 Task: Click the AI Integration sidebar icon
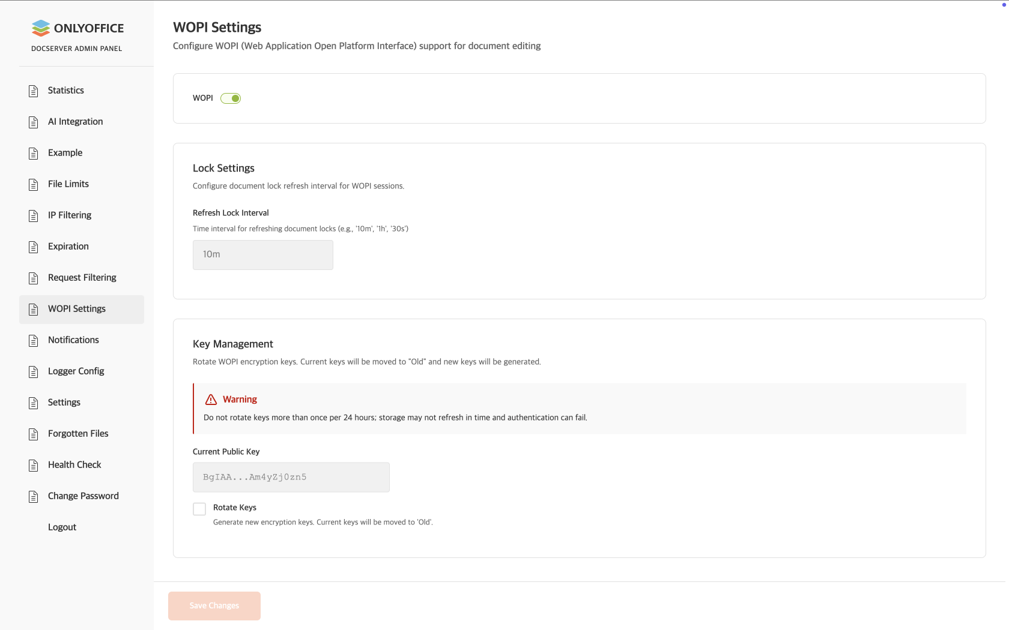point(34,122)
